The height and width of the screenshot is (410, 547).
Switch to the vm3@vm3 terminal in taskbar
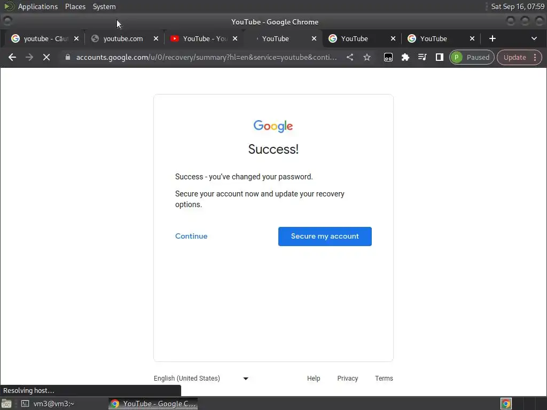point(48,404)
